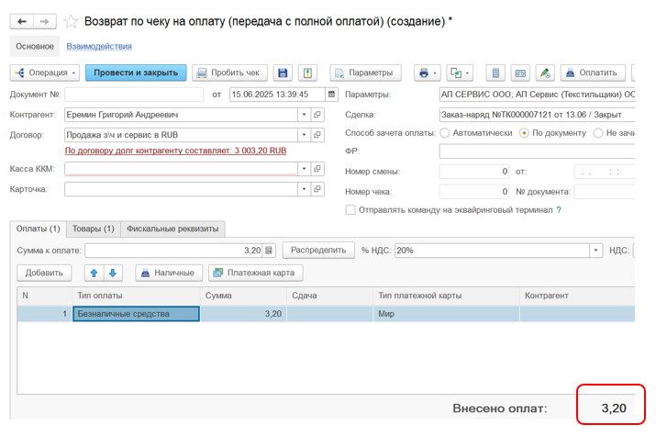Click the save (floppy disk) icon
The image size is (656, 436).
pos(284,73)
